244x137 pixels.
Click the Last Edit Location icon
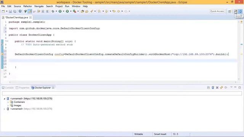(114, 11)
